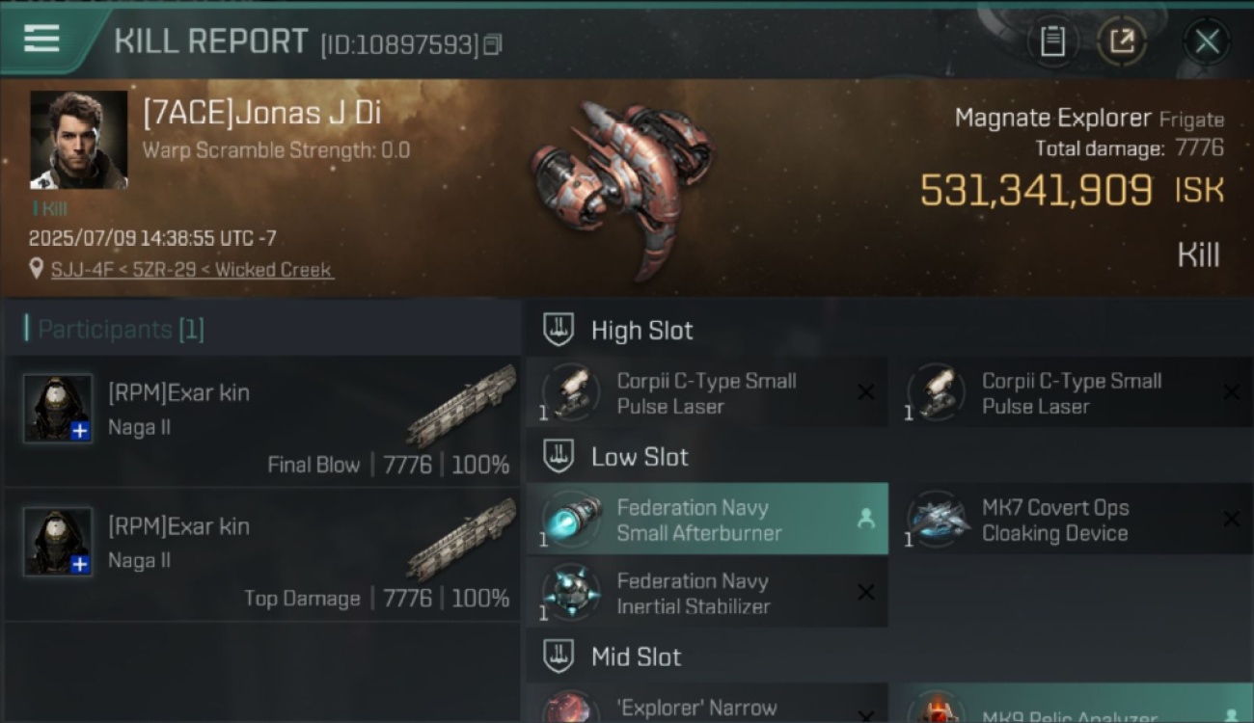Open the hamburger menu

coord(41,39)
